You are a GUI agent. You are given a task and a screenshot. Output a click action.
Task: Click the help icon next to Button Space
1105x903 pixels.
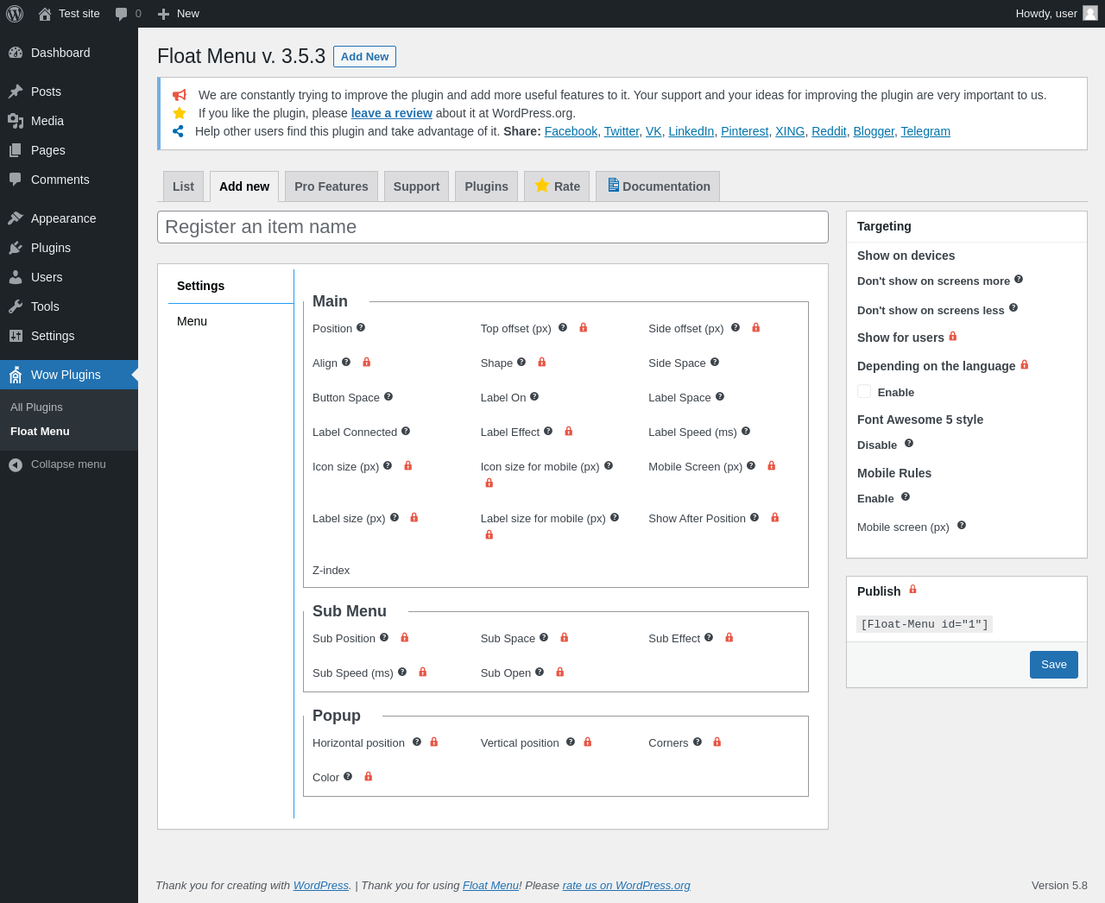click(x=388, y=396)
